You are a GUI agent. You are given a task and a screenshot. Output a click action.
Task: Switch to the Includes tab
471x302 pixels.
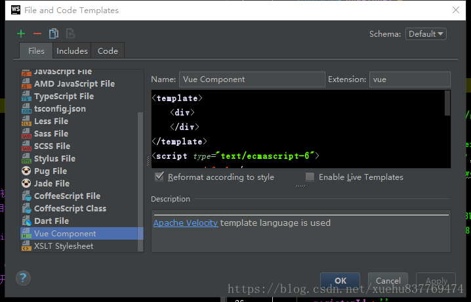point(72,51)
